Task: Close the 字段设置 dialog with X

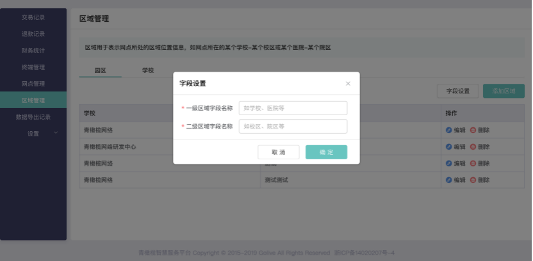Action: pyautogui.click(x=348, y=84)
